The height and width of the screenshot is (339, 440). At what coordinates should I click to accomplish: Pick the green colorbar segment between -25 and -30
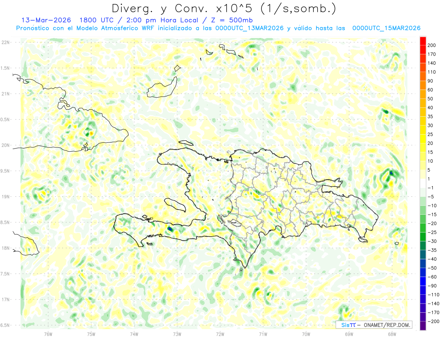point(423,237)
